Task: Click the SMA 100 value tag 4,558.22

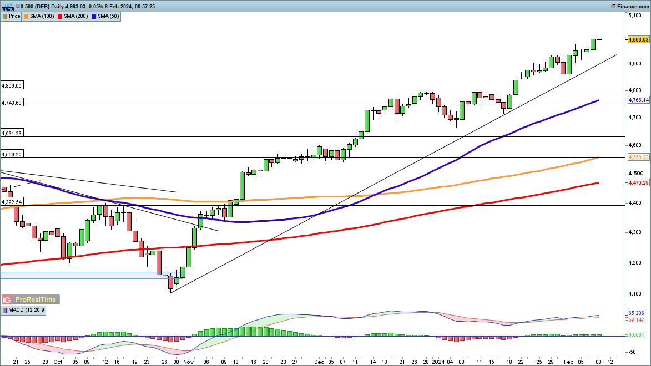Action: [638, 157]
